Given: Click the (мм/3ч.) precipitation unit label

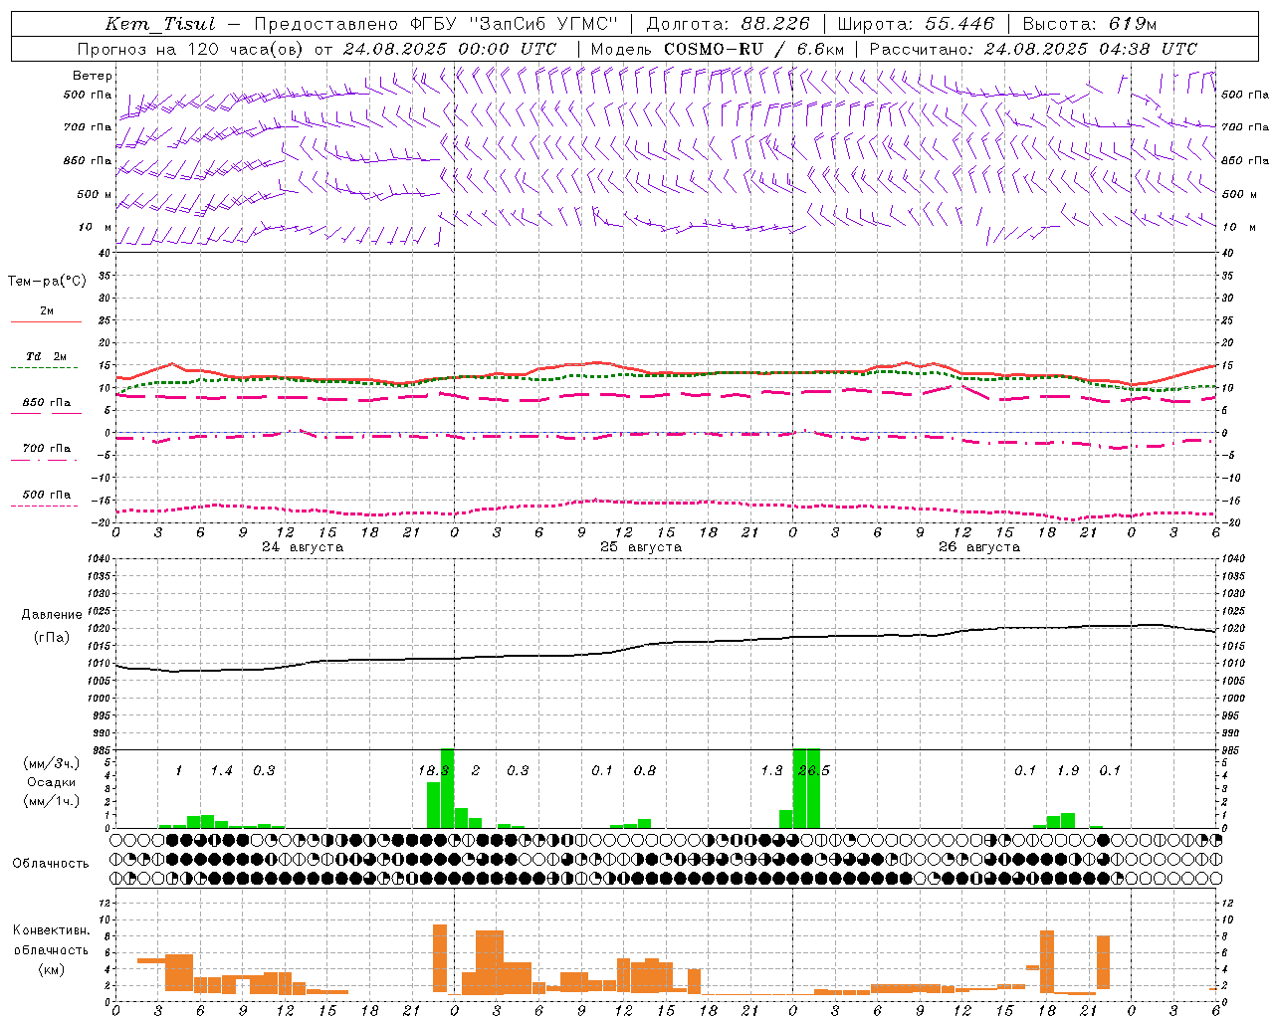Looking at the screenshot, I should tap(52, 763).
